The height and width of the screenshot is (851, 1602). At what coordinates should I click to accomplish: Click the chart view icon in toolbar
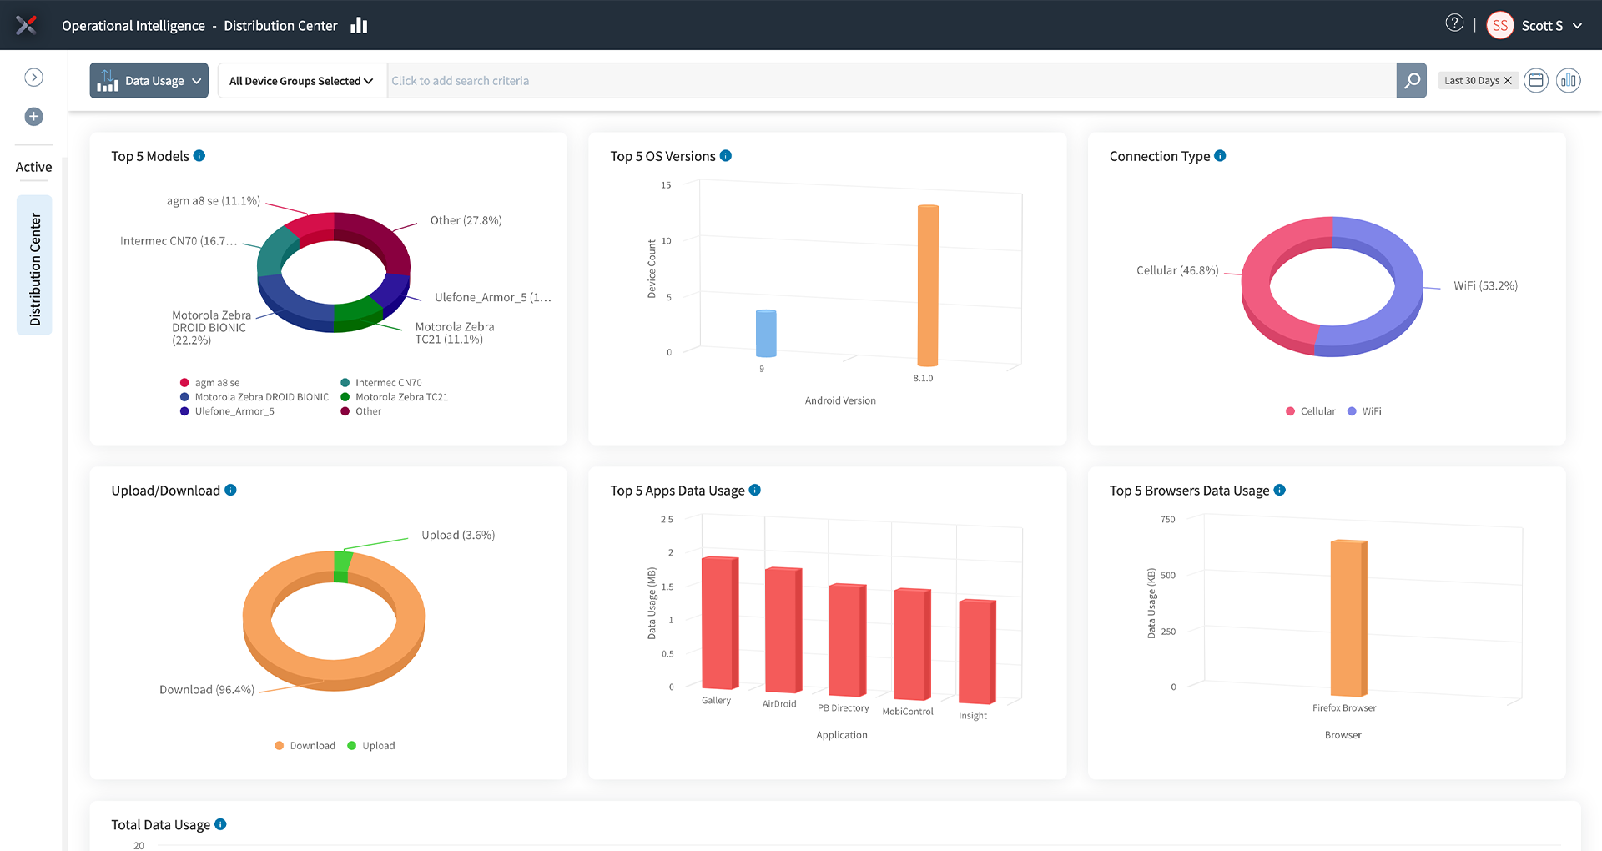click(x=1568, y=81)
